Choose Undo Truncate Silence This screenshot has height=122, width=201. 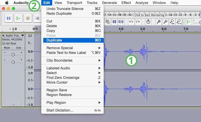(x=73, y=9)
